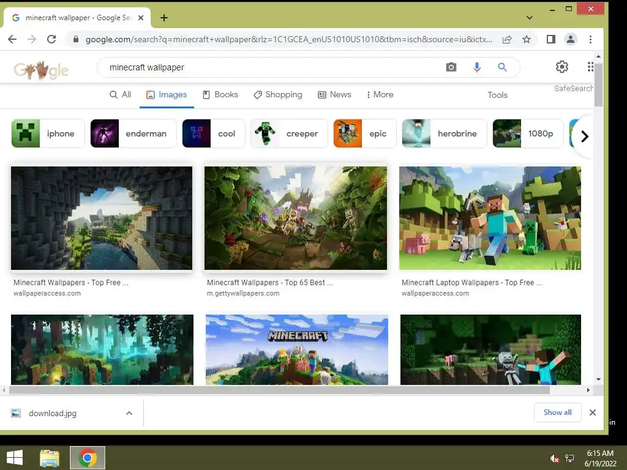Click the Chrome address bar URL

click(x=289, y=39)
